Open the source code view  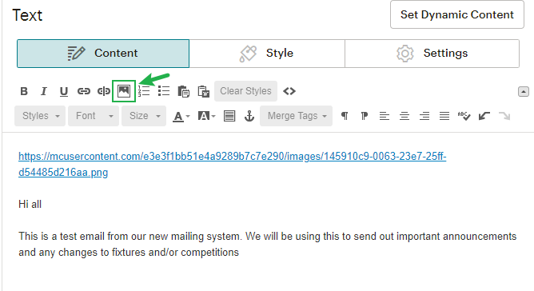(289, 91)
